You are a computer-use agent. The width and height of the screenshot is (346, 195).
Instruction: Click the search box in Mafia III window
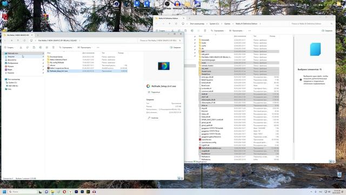pos(311,24)
